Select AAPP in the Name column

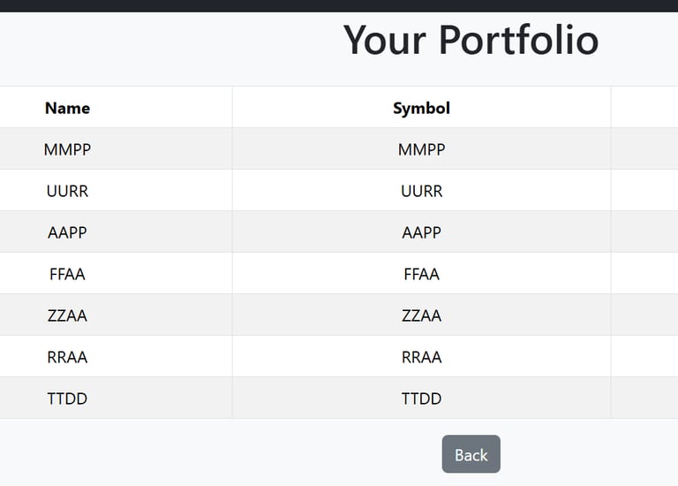(x=67, y=232)
